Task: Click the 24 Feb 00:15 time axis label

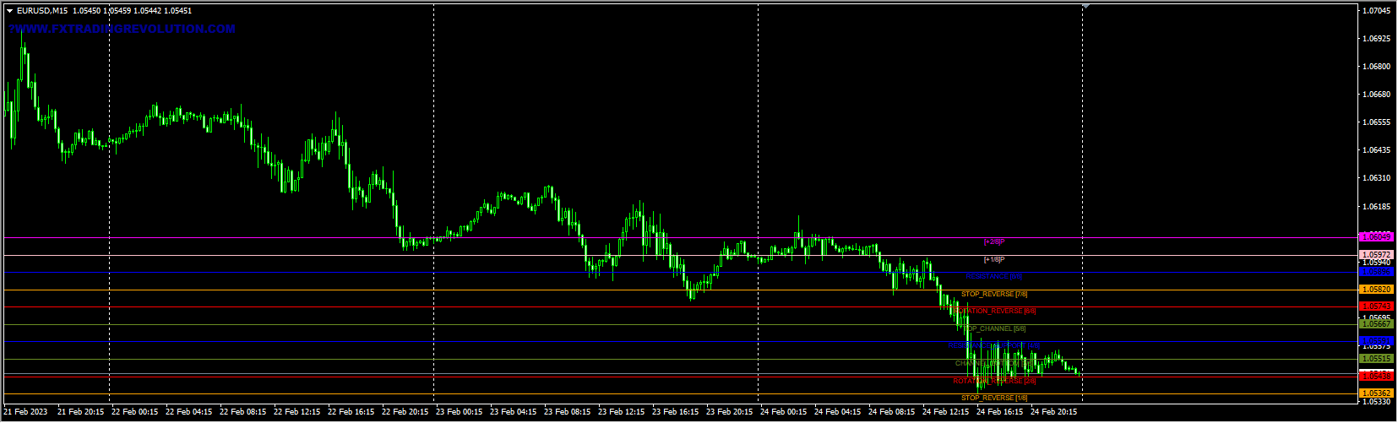Action: tap(783, 412)
